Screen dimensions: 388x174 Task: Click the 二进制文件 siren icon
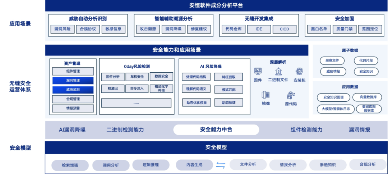click(278, 71)
